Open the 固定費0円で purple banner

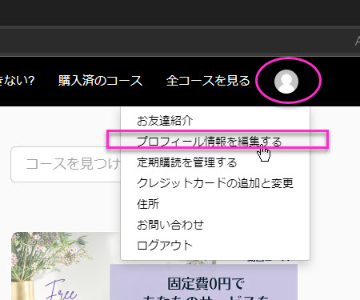point(204,282)
